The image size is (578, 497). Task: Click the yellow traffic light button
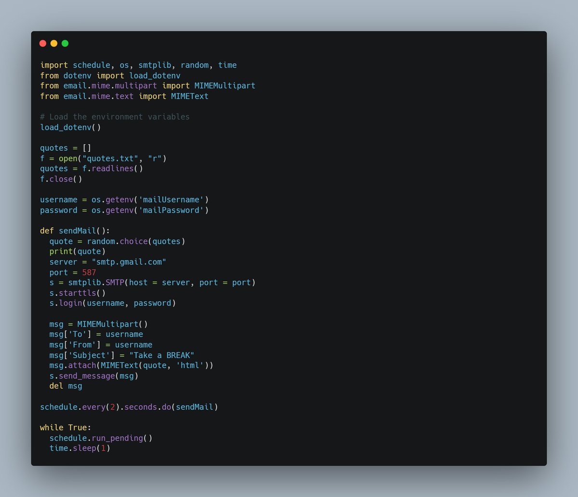coord(53,43)
